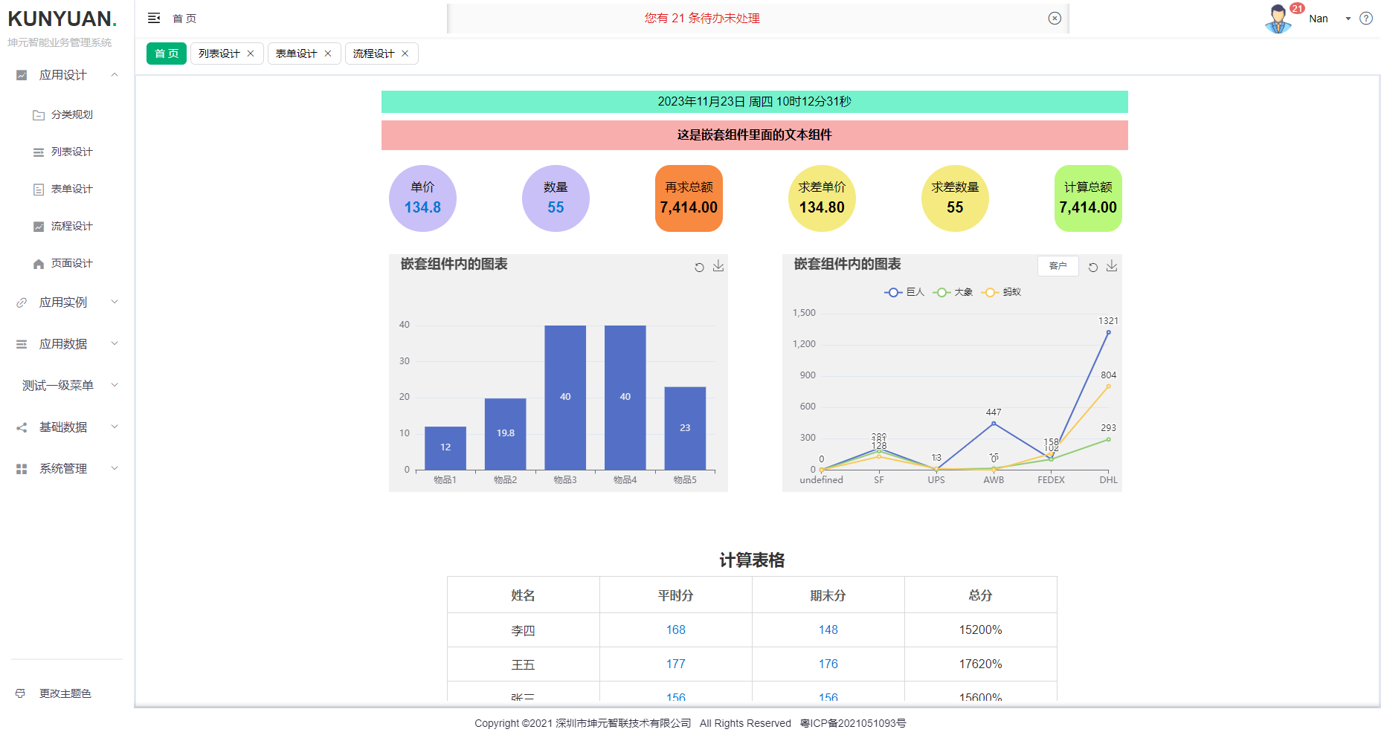Image resolution: width=1381 pixels, height=738 pixels.
Task: Click the 数量 55 circle card
Action: click(x=556, y=198)
